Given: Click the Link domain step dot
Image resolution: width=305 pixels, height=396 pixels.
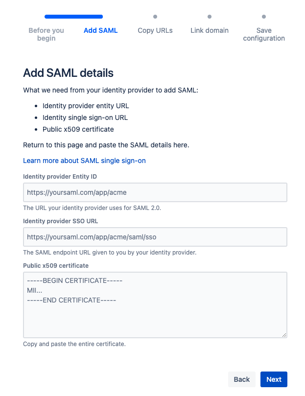Looking at the screenshot, I should [x=210, y=17].
